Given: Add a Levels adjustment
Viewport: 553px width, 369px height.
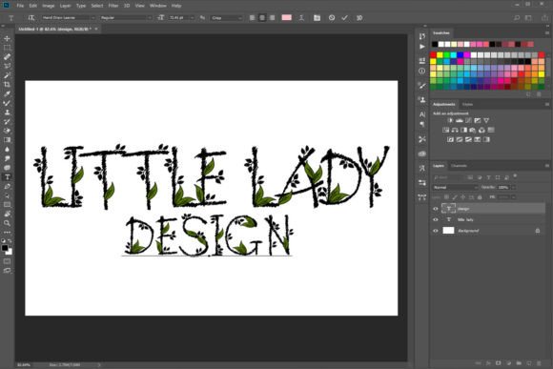Looking at the screenshot, I should click(460, 121).
